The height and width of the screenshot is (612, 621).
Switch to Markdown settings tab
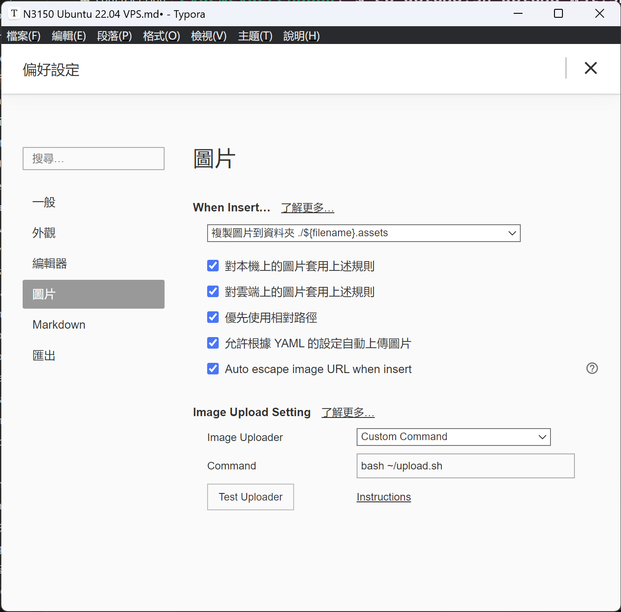(59, 325)
